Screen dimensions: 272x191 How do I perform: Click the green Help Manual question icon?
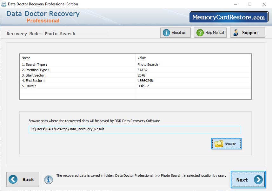pos(200,33)
